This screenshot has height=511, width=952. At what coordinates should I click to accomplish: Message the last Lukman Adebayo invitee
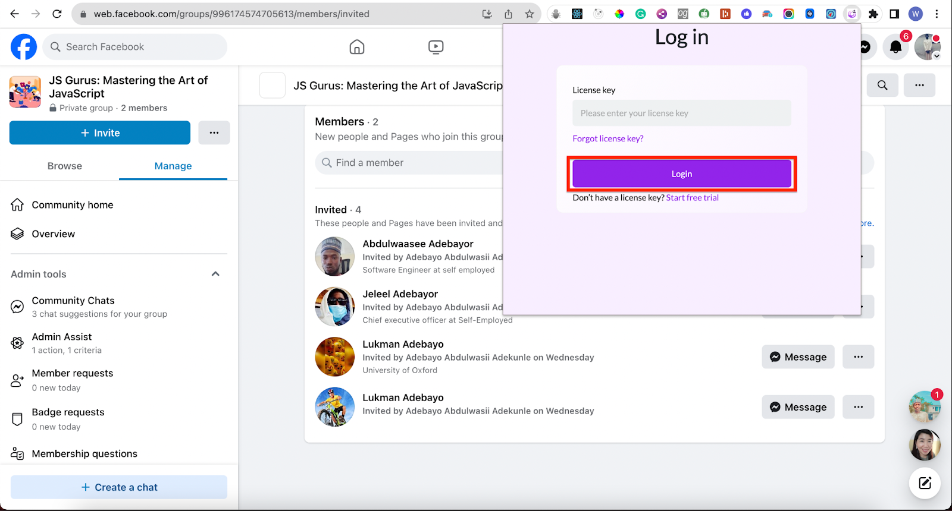coord(798,407)
